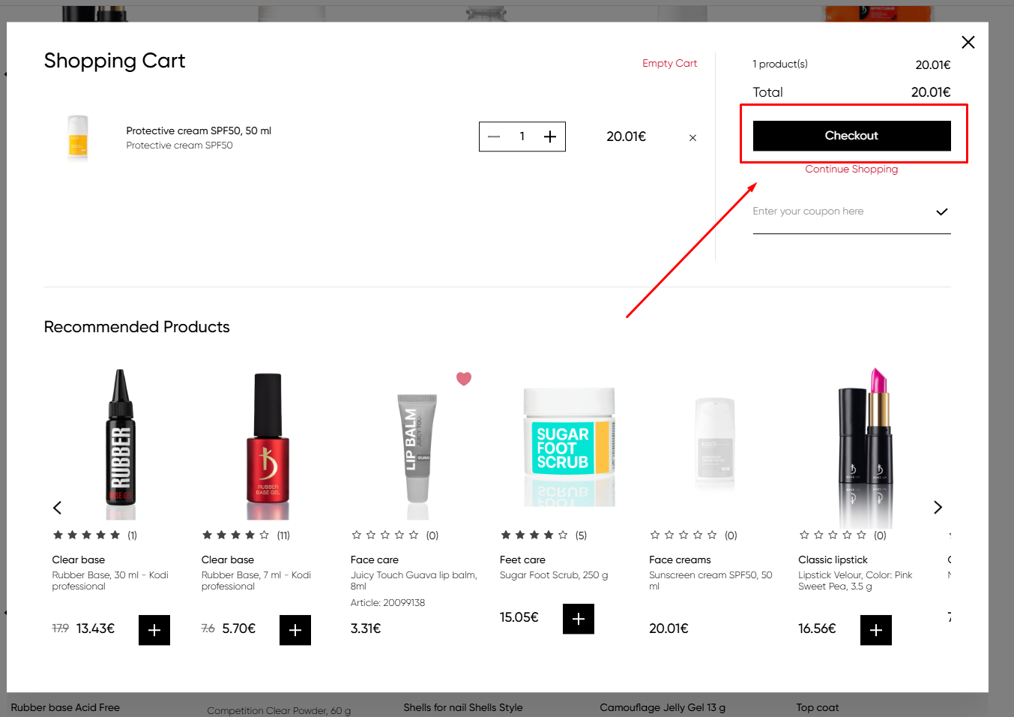1014x717 pixels.
Task: Increase Protective cream quantity by one
Action: point(550,136)
